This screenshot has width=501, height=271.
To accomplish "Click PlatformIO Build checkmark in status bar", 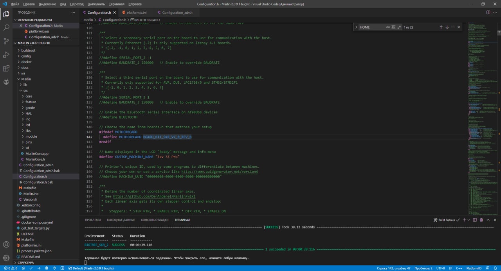I will click(31, 268).
